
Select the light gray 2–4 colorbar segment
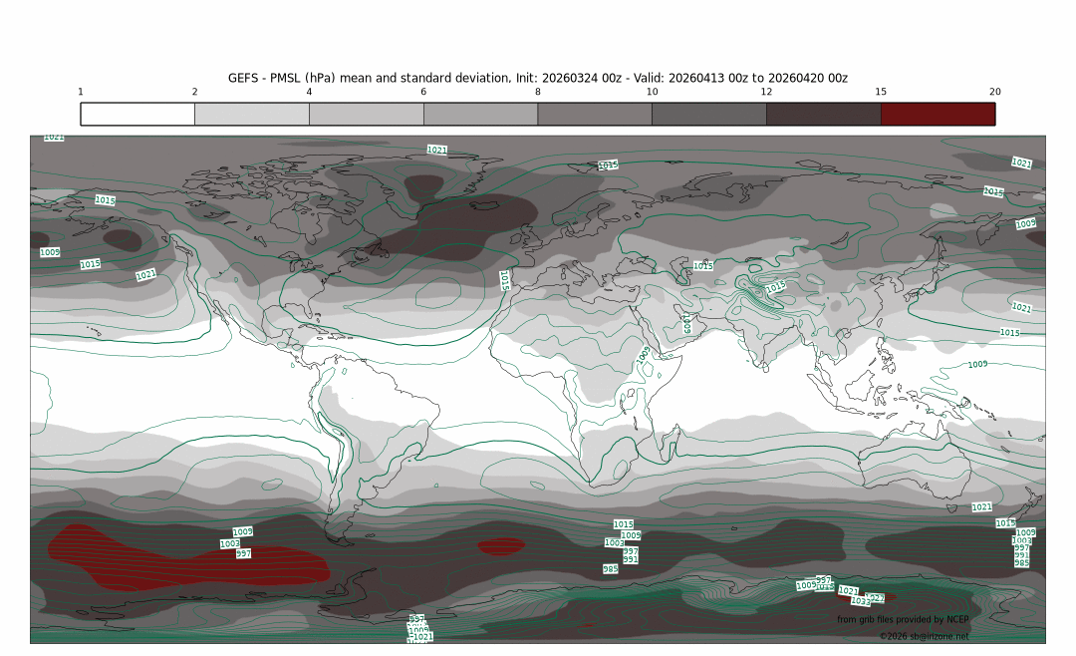pyautogui.click(x=251, y=114)
